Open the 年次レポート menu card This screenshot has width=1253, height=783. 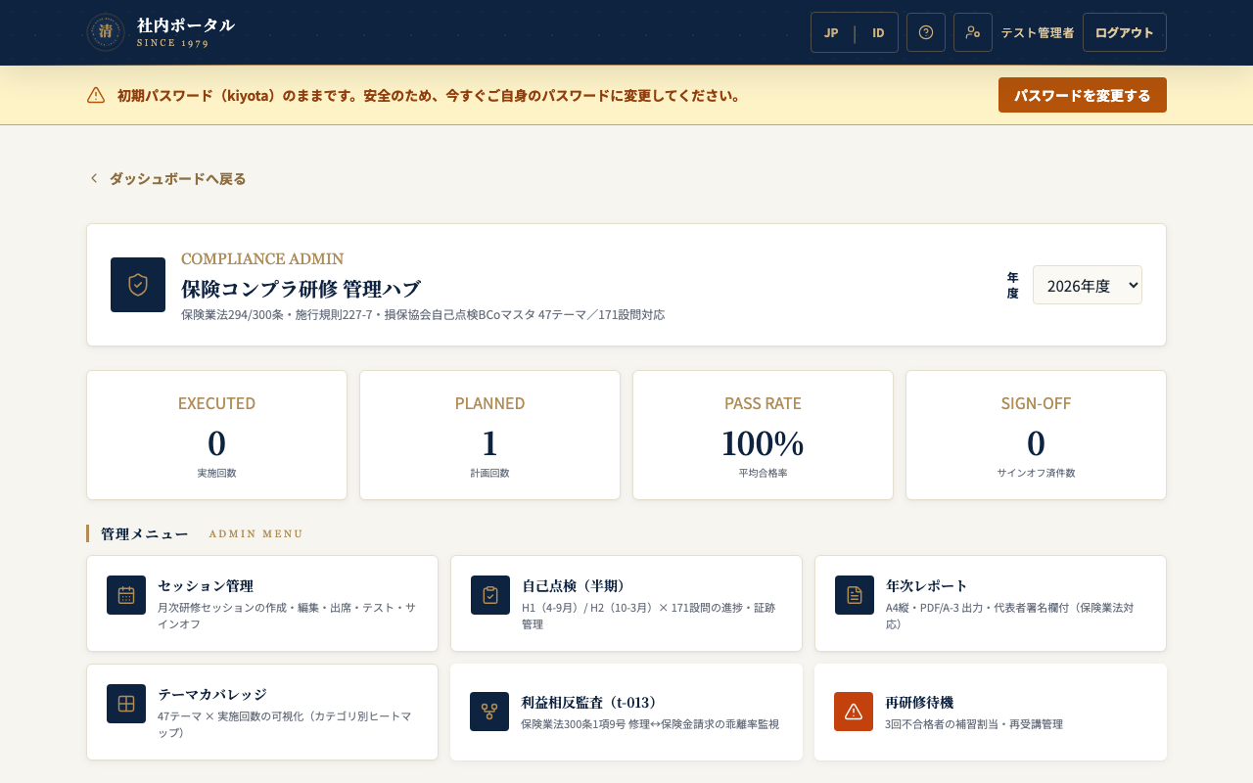pyautogui.click(x=991, y=604)
